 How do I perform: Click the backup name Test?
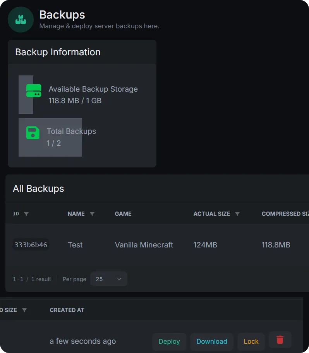[75, 245]
